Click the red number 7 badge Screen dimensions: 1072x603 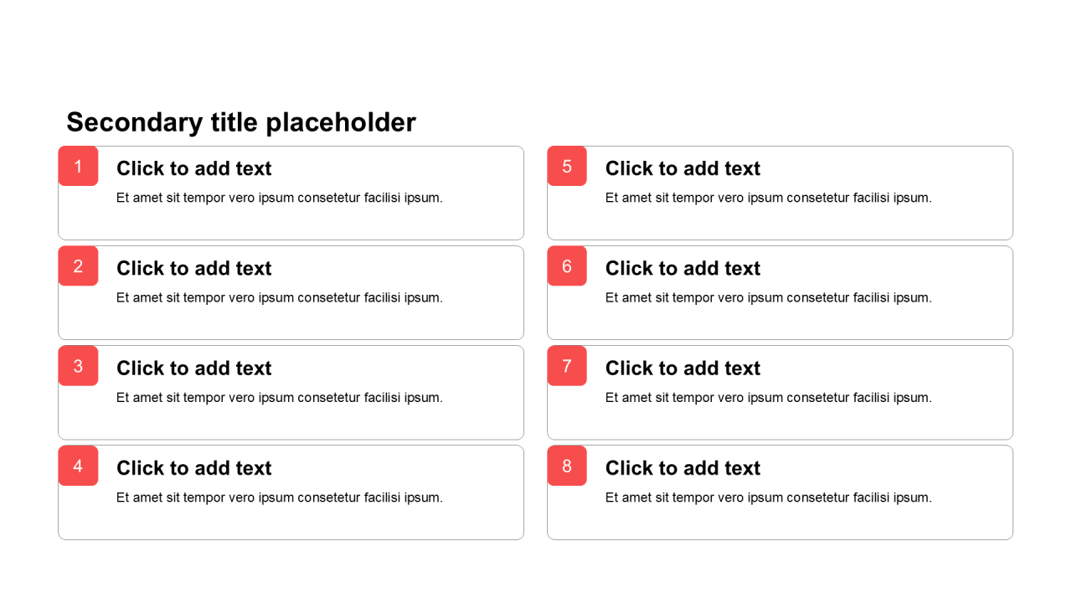point(567,366)
